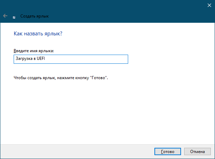
Task: Close the Create Shortcut dialog with X
Action: click(209, 5)
